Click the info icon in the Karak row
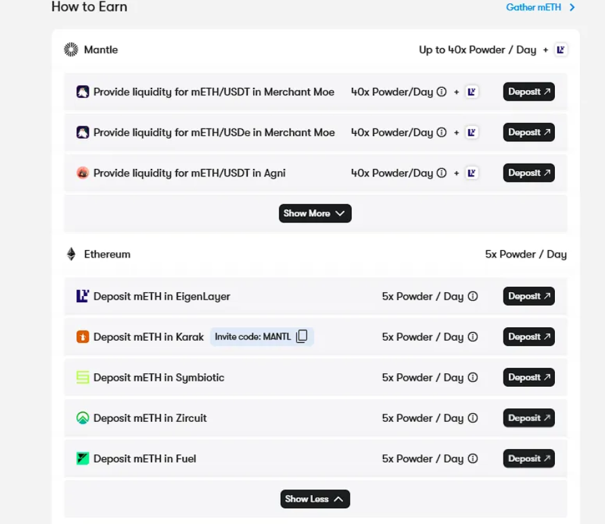This screenshot has width=605, height=524. (473, 337)
